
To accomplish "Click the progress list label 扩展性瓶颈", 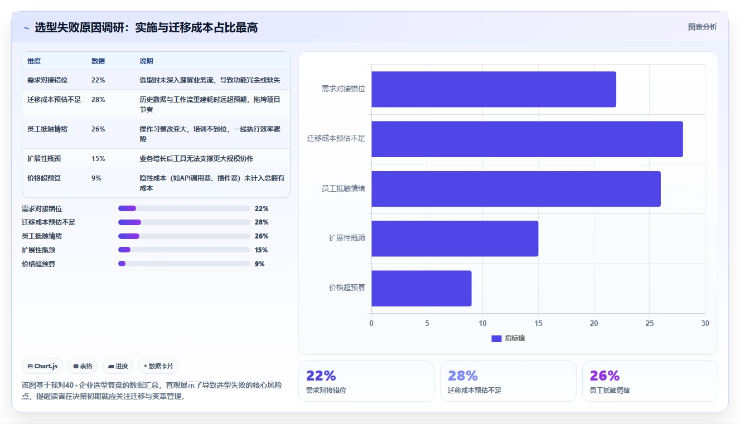I will tap(38, 250).
